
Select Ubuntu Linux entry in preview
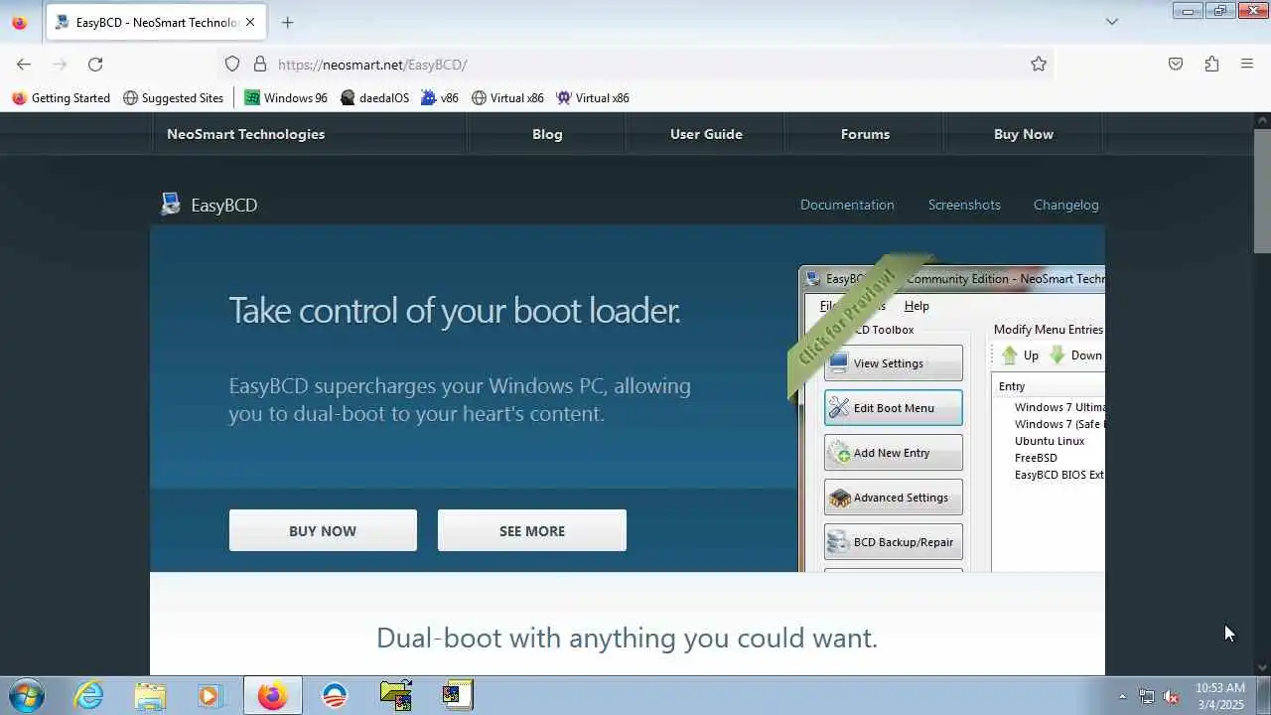click(1050, 441)
